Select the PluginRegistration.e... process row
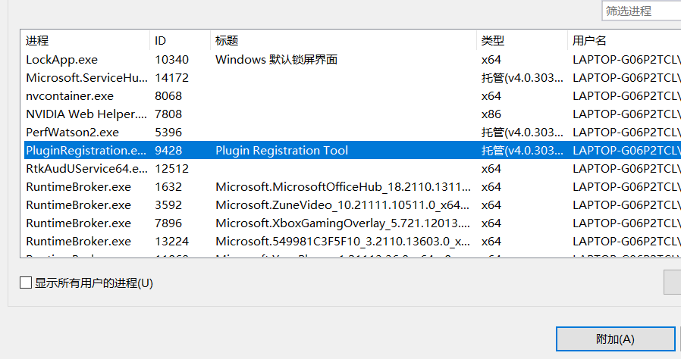 pos(353,151)
